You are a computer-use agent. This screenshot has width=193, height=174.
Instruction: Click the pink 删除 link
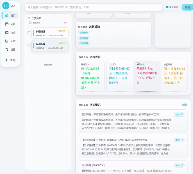point(65,23)
